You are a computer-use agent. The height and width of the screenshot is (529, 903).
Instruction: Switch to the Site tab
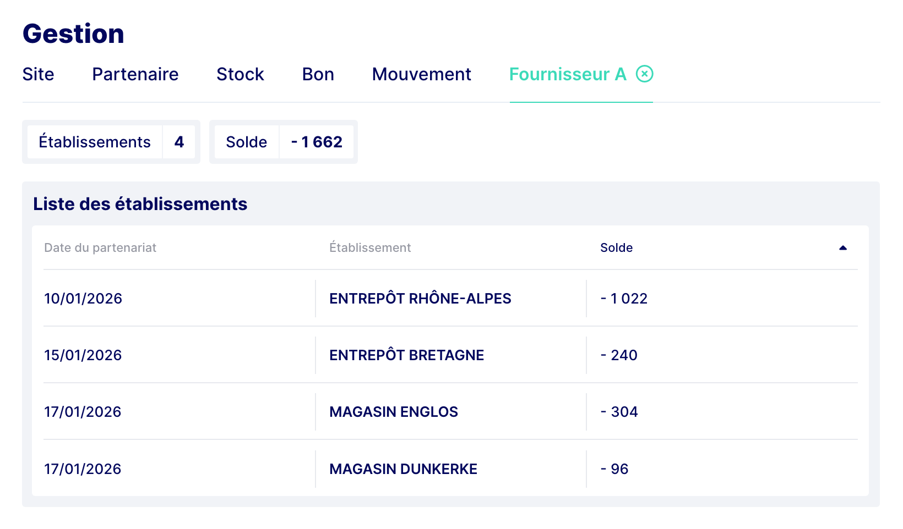pos(38,74)
